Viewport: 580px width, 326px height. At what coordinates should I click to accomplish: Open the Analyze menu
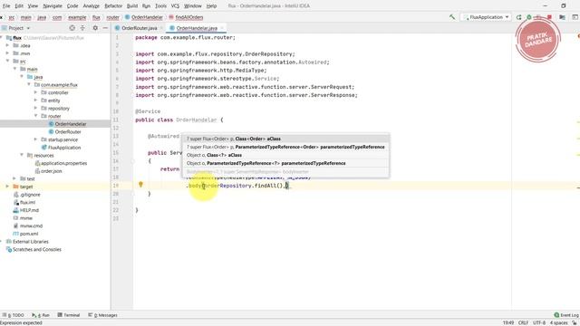click(x=91, y=6)
